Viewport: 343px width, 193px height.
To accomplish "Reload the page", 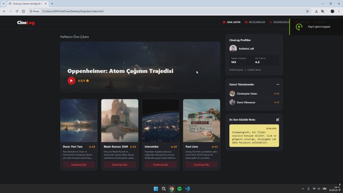I will [x=17, y=11].
